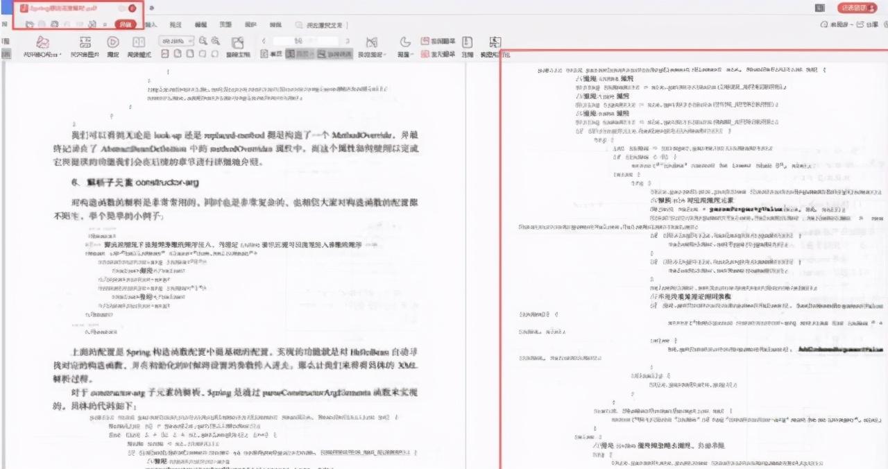This screenshot has height=469, width=888.
Task: Click the compress PDF icon
Action: click(x=468, y=42)
